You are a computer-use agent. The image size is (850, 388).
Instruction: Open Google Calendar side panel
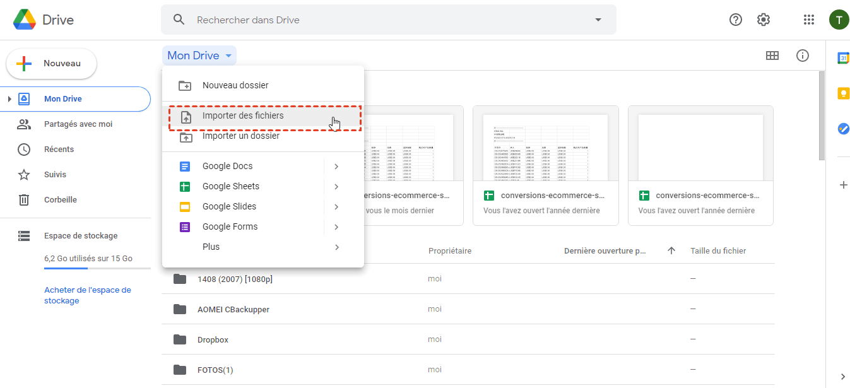coord(843,58)
